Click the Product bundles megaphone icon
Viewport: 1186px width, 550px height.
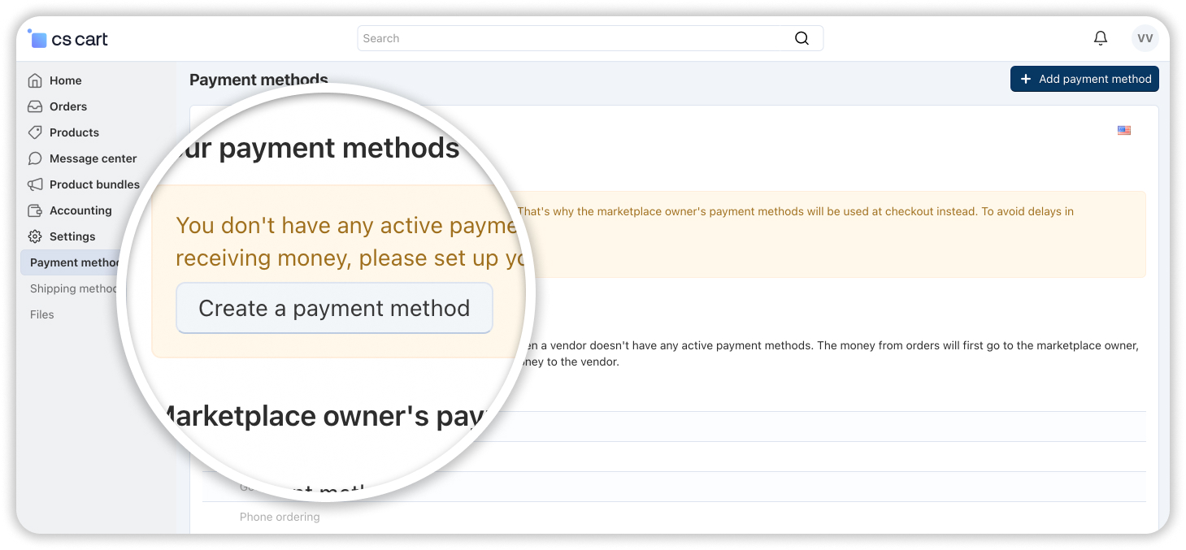(x=35, y=184)
